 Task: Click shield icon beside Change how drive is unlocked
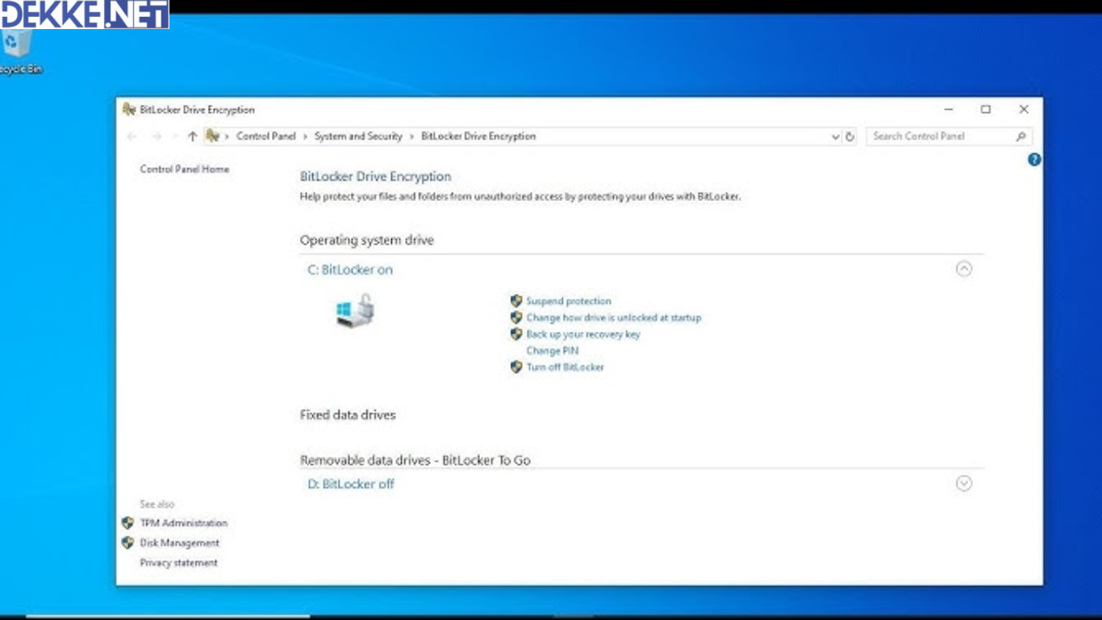[x=516, y=317]
